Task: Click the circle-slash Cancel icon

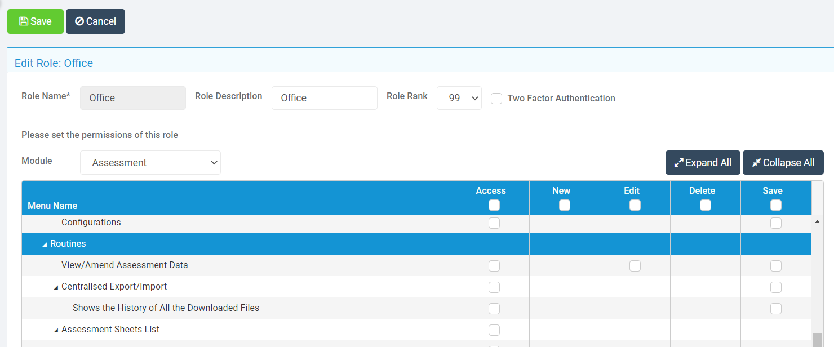Action: [x=78, y=21]
